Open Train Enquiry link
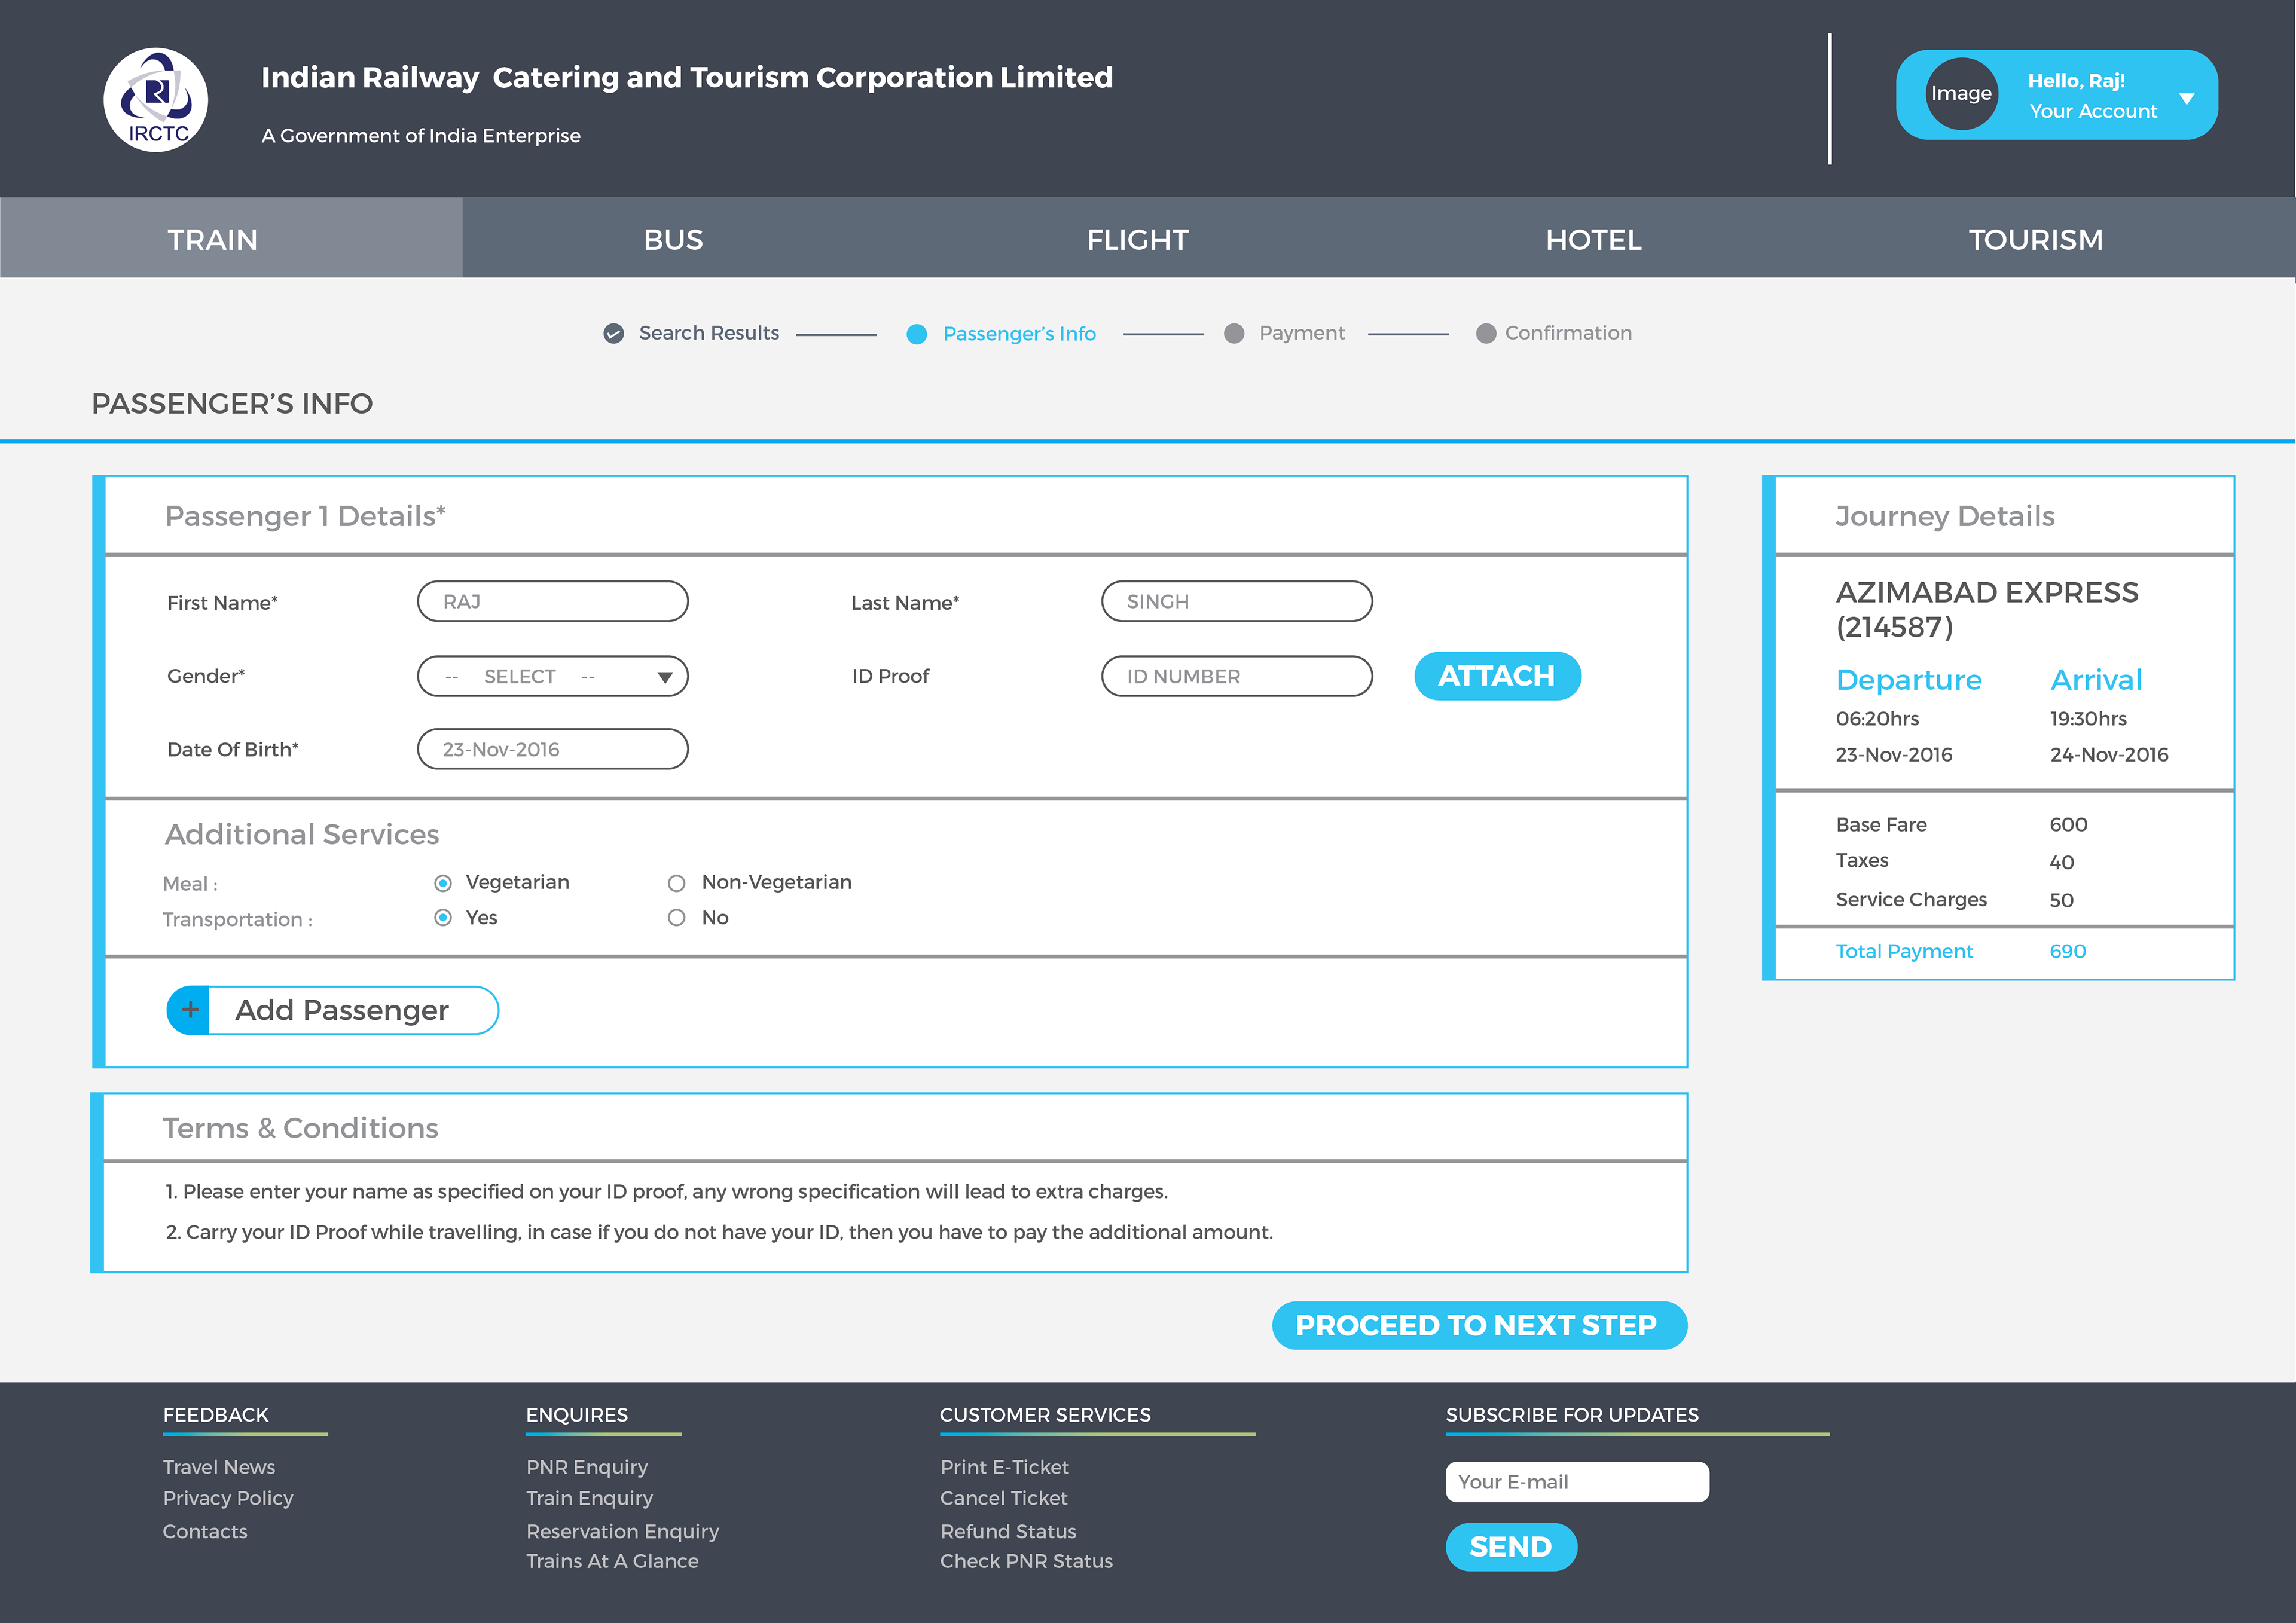 [x=589, y=1498]
